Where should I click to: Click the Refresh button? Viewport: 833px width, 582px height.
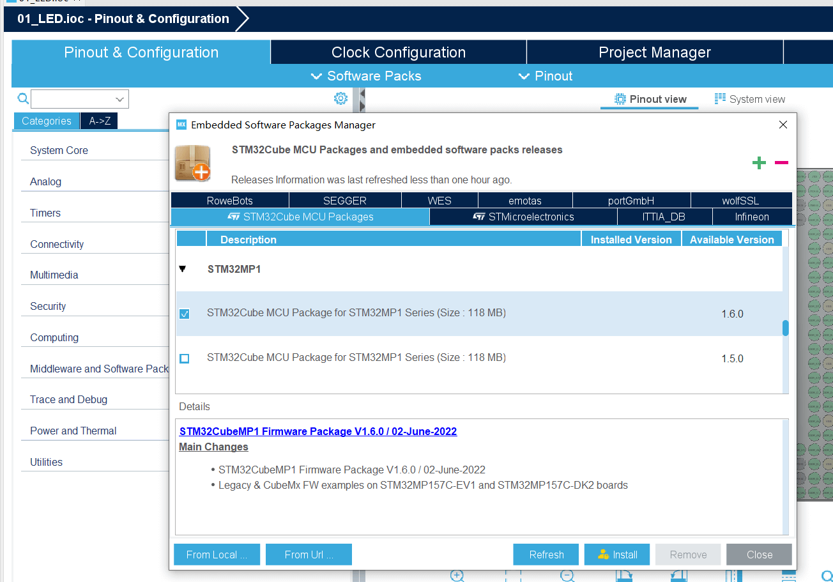click(x=546, y=555)
